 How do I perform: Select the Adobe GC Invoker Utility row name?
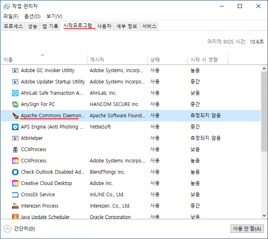[48, 71]
